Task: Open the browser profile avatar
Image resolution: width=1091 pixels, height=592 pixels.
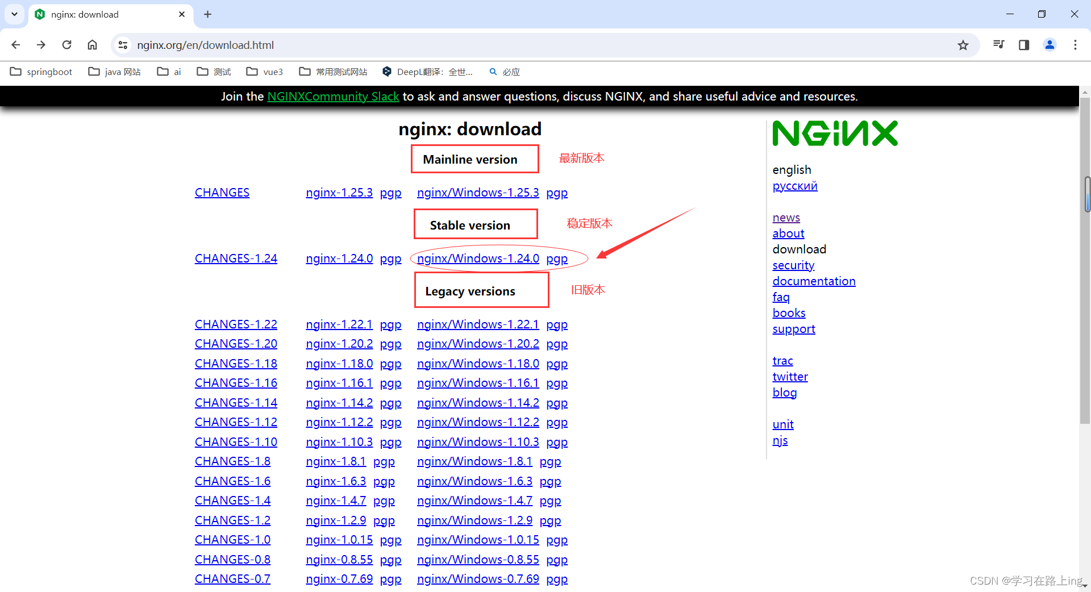Action: click(x=1050, y=45)
